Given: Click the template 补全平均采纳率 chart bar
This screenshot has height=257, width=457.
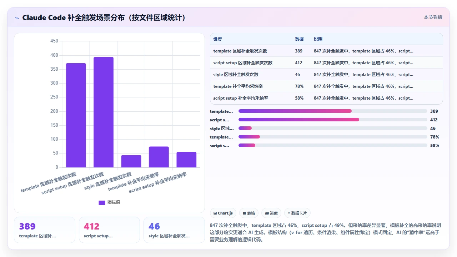Looking at the screenshot, I should point(159,157).
